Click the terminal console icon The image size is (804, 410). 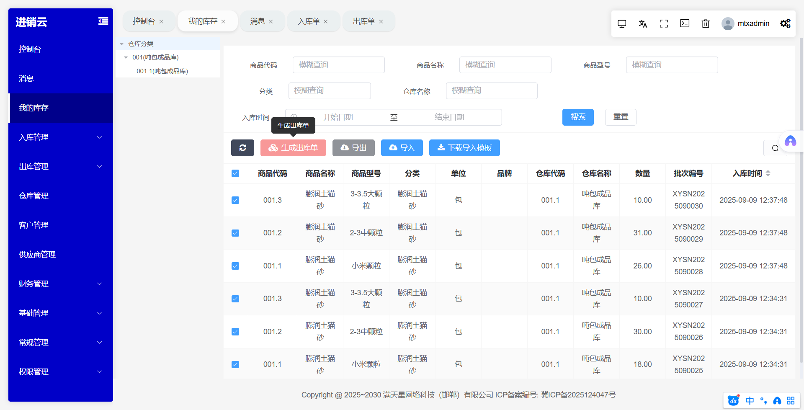click(685, 23)
